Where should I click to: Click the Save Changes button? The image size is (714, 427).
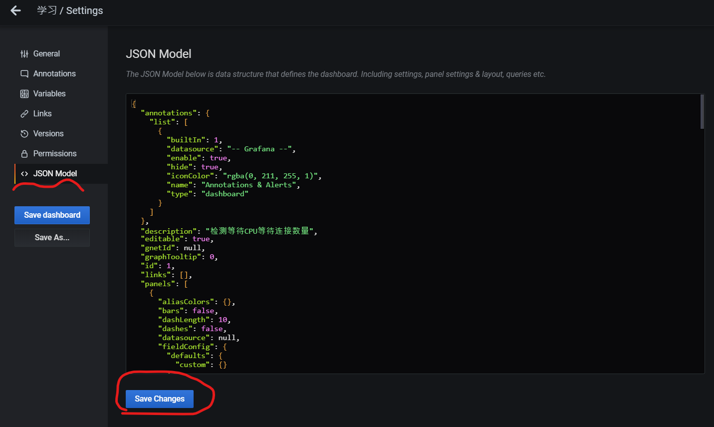[160, 399]
